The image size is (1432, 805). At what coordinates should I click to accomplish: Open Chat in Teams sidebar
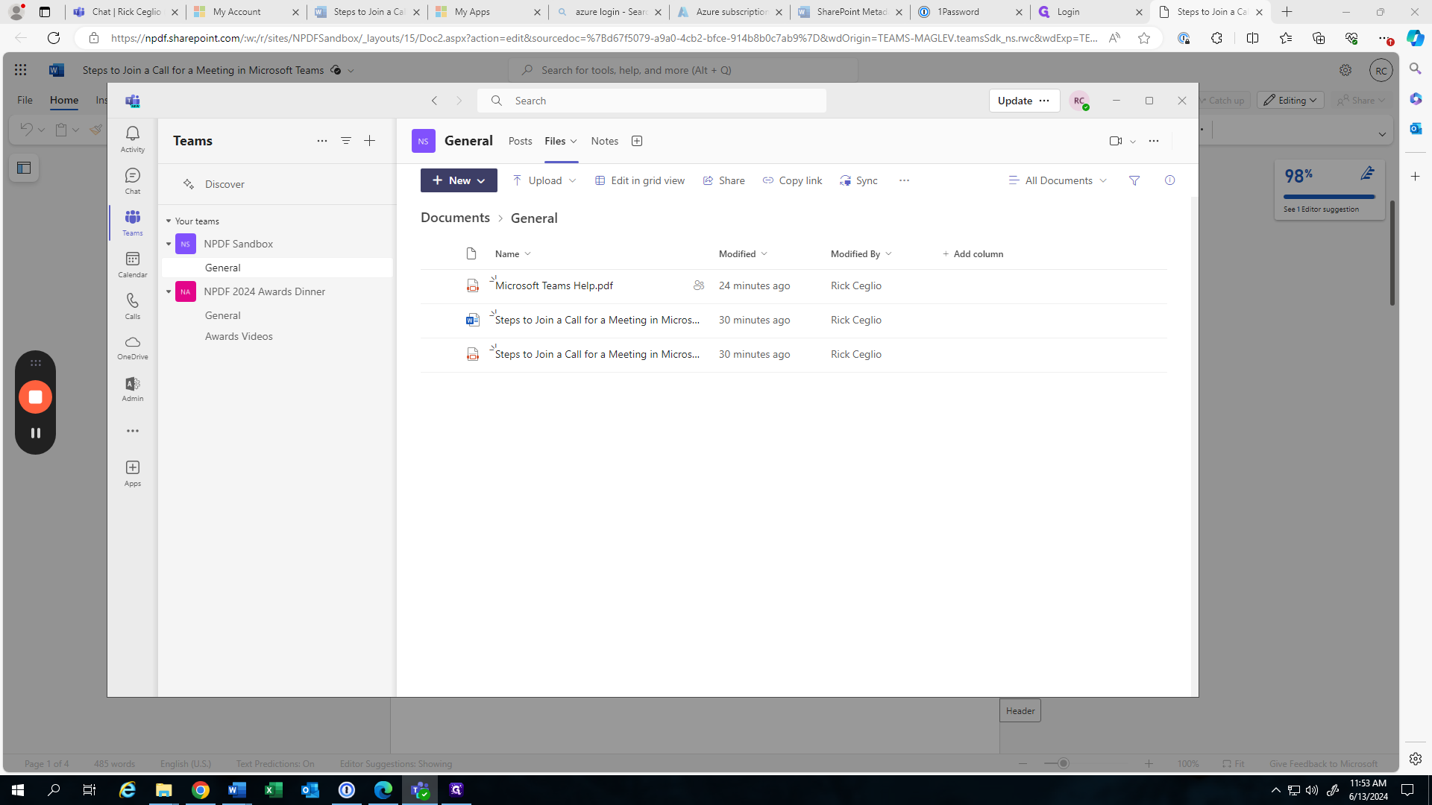click(133, 181)
